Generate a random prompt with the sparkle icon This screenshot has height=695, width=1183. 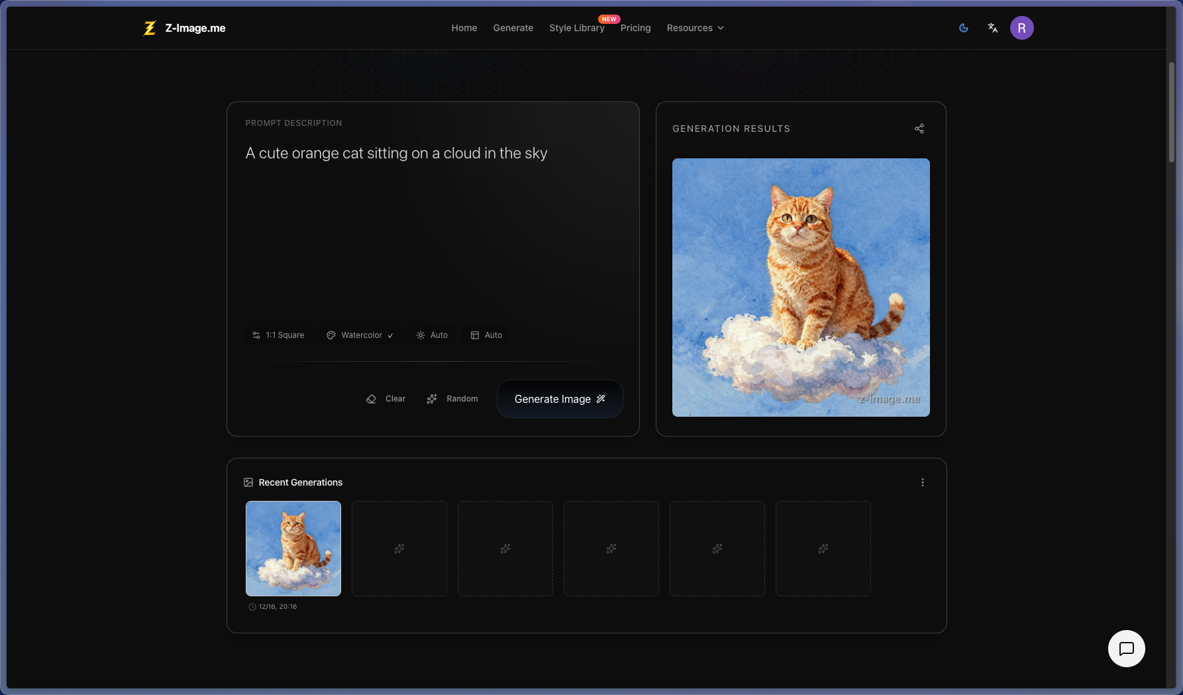pyautogui.click(x=452, y=398)
